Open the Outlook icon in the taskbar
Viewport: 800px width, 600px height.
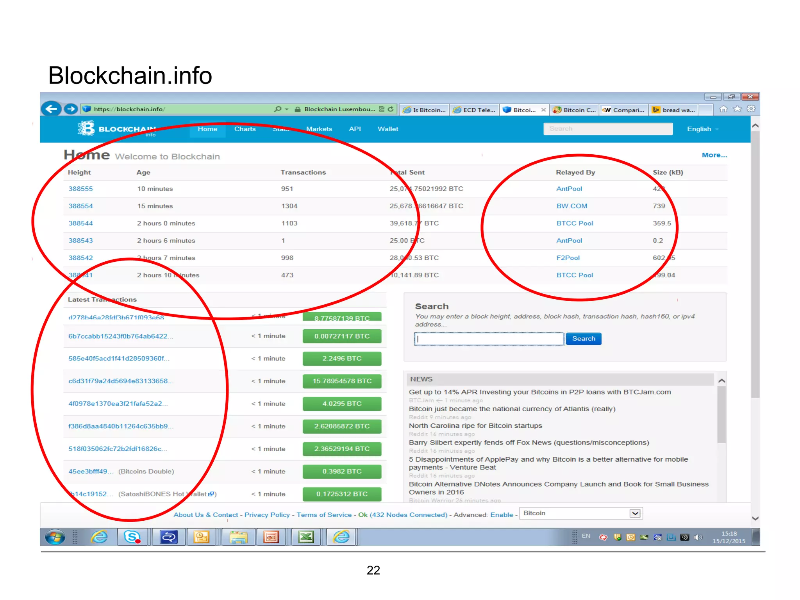click(202, 537)
